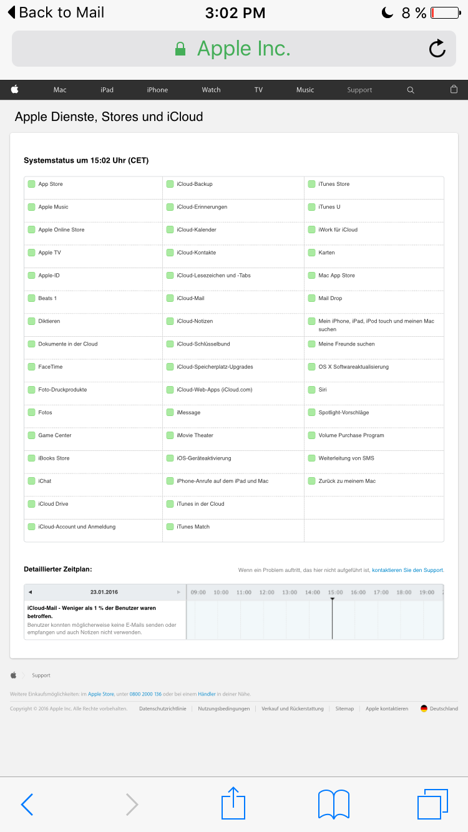Go to previous day in timeline
Image resolution: width=468 pixels, height=832 pixels.
click(30, 592)
